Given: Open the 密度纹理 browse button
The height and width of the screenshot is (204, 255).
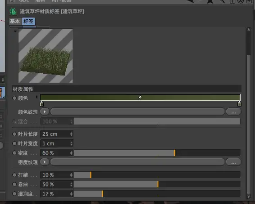Looking at the screenshot, I should 233,162.
